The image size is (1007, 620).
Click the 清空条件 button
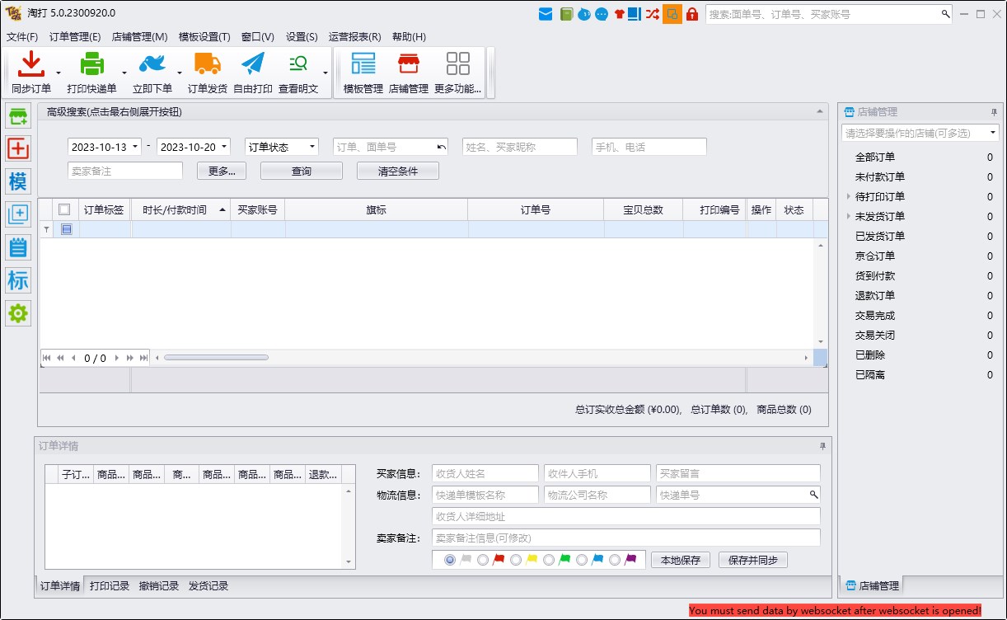(x=398, y=171)
